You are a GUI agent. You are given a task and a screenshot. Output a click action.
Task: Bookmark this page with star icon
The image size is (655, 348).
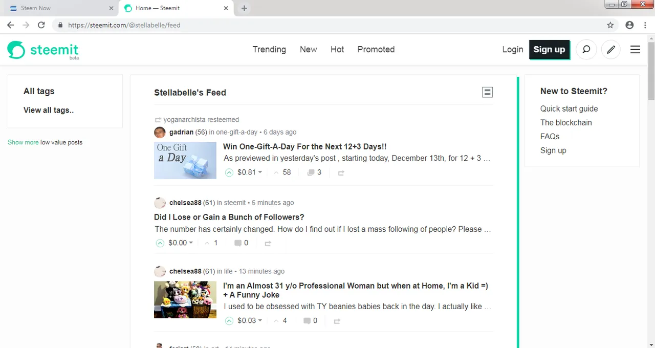point(610,25)
